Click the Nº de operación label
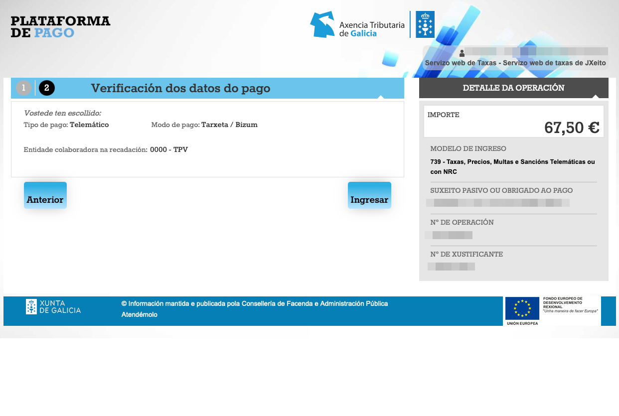619x416 pixels. coord(462,223)
